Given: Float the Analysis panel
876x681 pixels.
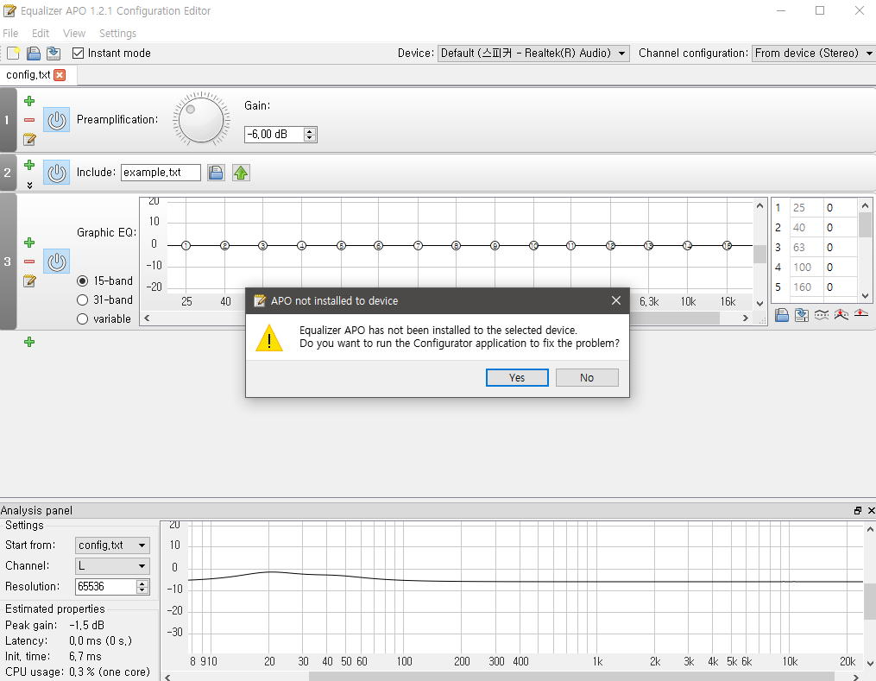Looking at the screenshot, I should pyautogui.click(x=858, y=511).
